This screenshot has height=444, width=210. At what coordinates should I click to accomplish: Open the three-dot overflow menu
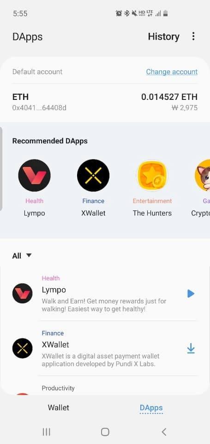[x=193, y=36]
